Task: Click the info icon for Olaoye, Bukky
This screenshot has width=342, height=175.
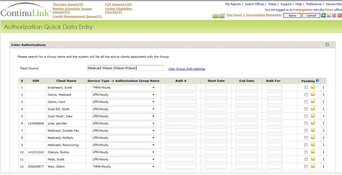Action: pos(323,152)
